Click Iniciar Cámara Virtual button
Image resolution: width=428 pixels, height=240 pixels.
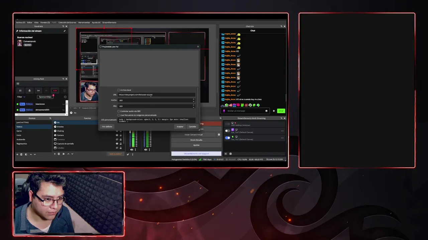[194, 135]
